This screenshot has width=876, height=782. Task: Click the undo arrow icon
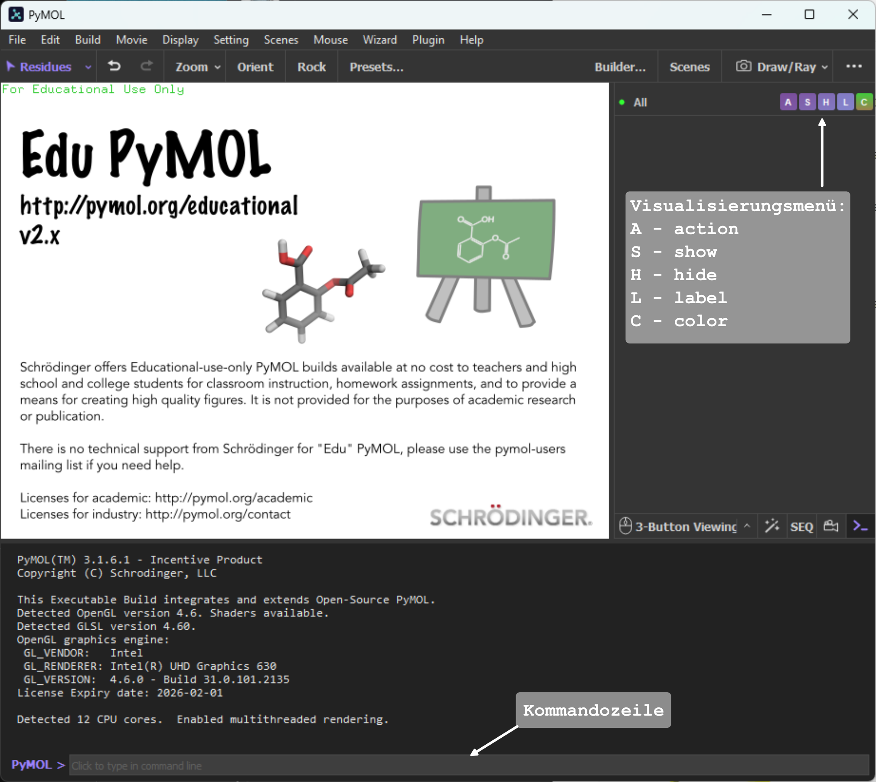(114, 66)
